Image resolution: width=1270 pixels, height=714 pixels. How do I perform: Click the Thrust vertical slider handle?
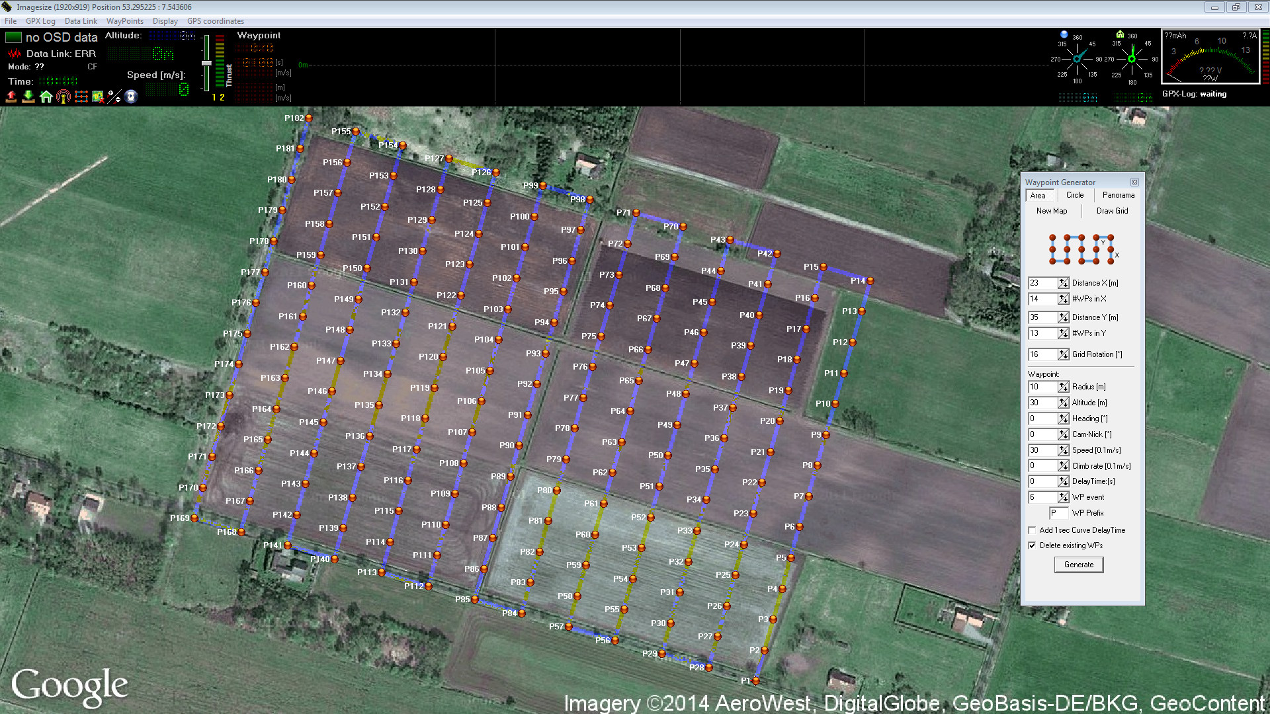point(206,63)
